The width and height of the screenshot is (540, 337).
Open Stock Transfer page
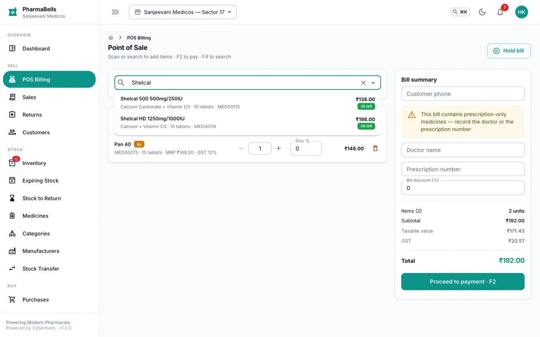49,268
